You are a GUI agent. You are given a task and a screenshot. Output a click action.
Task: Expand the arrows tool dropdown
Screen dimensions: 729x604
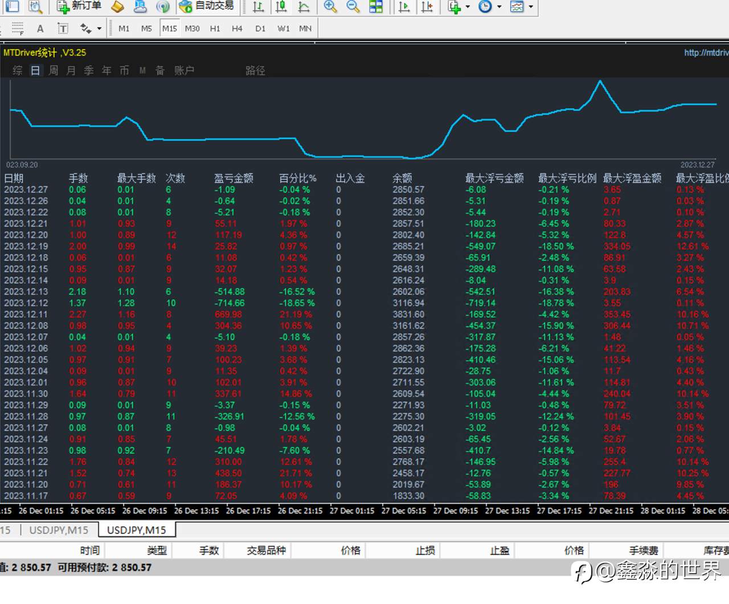click(99, 28)
